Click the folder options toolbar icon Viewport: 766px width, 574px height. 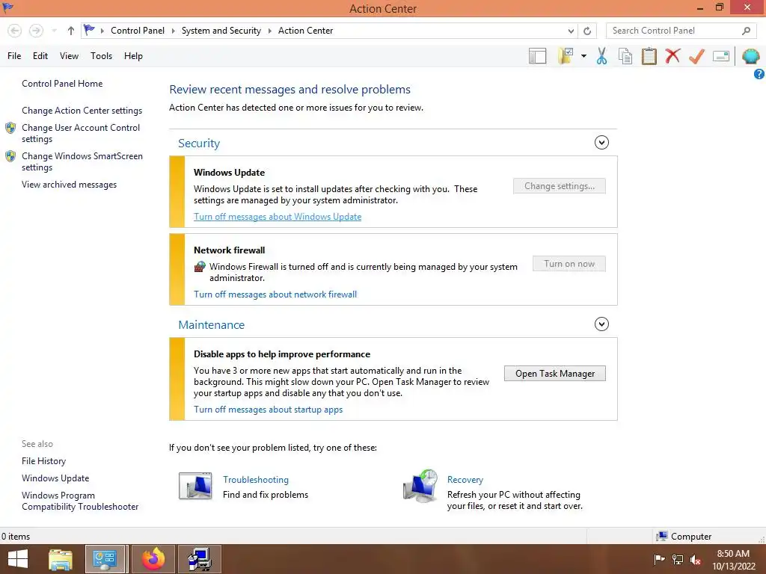tap(566, 56)
